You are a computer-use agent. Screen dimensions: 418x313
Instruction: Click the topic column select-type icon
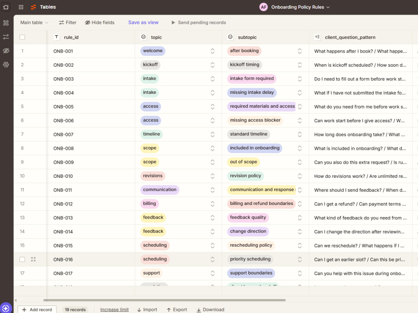click(143, 37)
